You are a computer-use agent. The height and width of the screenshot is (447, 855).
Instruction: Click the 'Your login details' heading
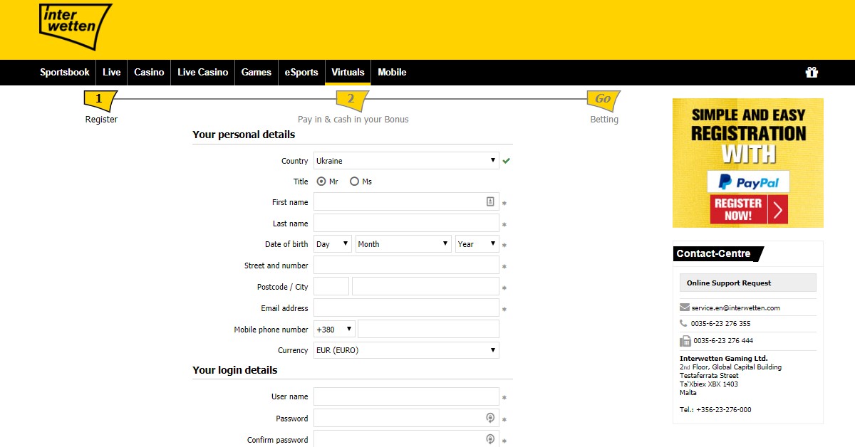coord(235,370)
